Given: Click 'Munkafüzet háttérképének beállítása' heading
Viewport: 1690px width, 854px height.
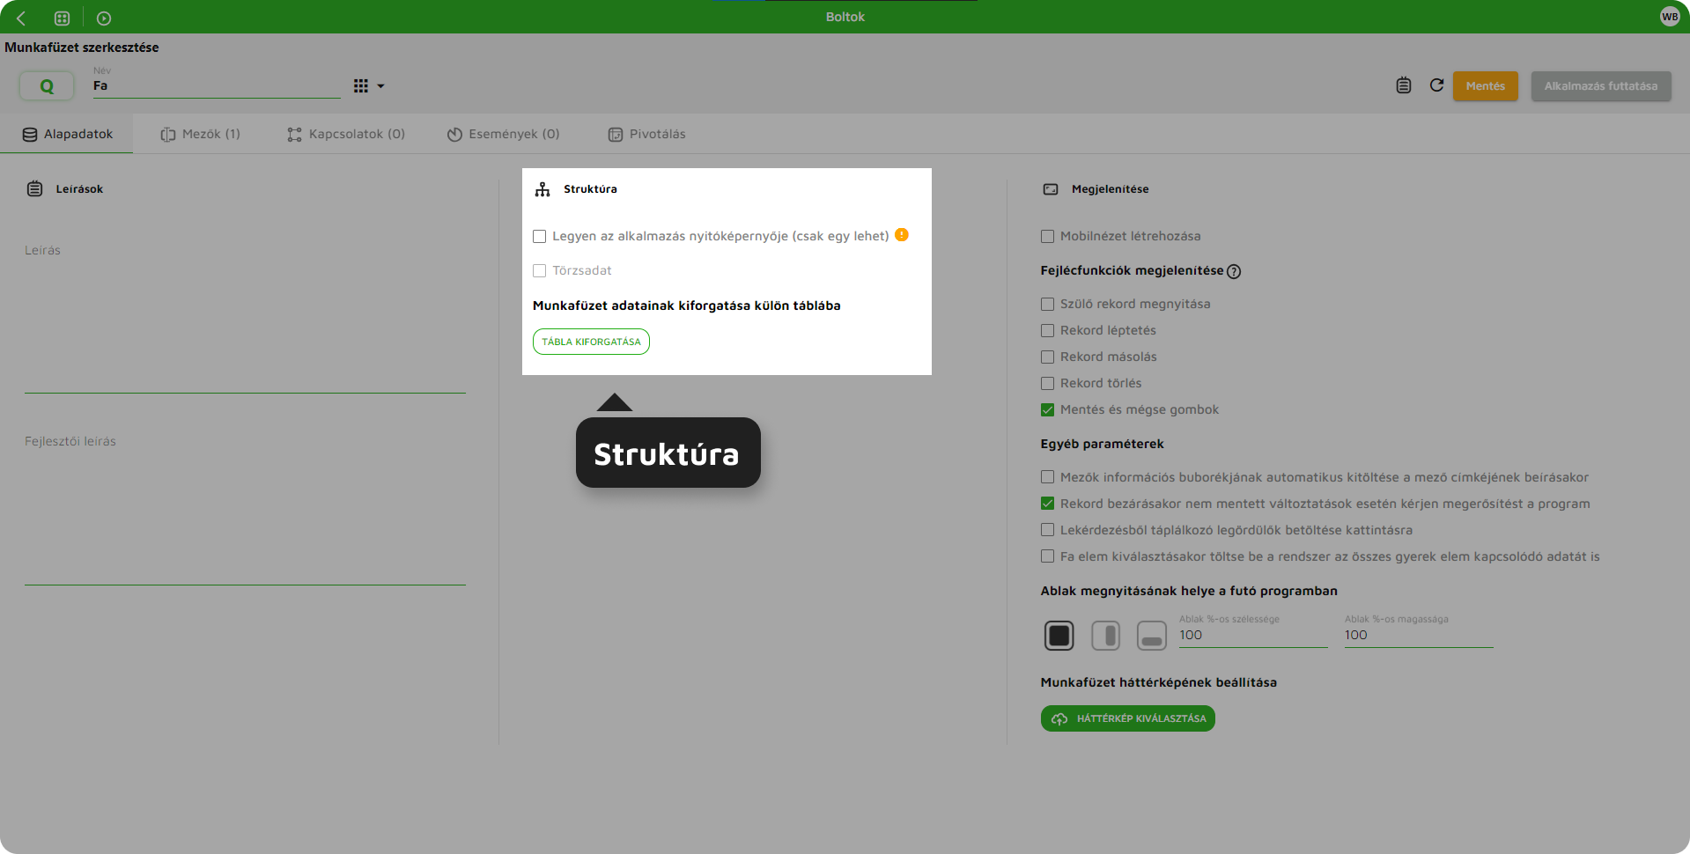Looking at the screenshot, I should (1158, 682).
